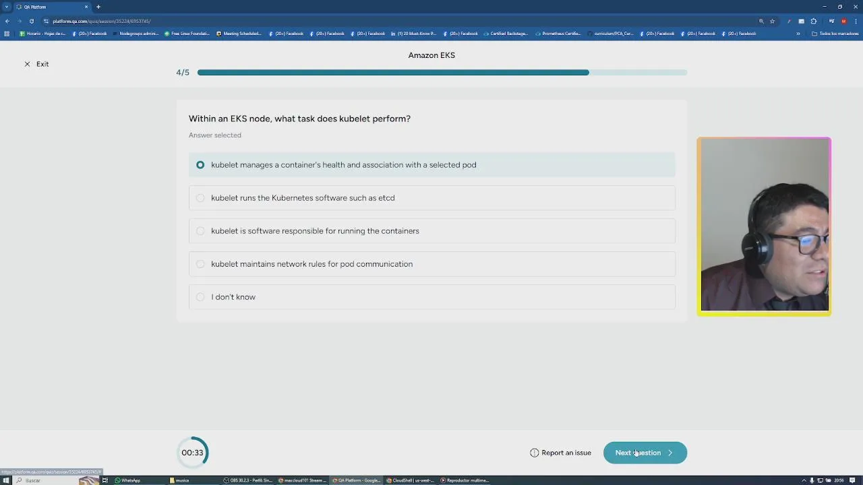Open the Meeting Scheduled bookmark
The width and height of the screenshot is (863, 485).
pos(239,34)
